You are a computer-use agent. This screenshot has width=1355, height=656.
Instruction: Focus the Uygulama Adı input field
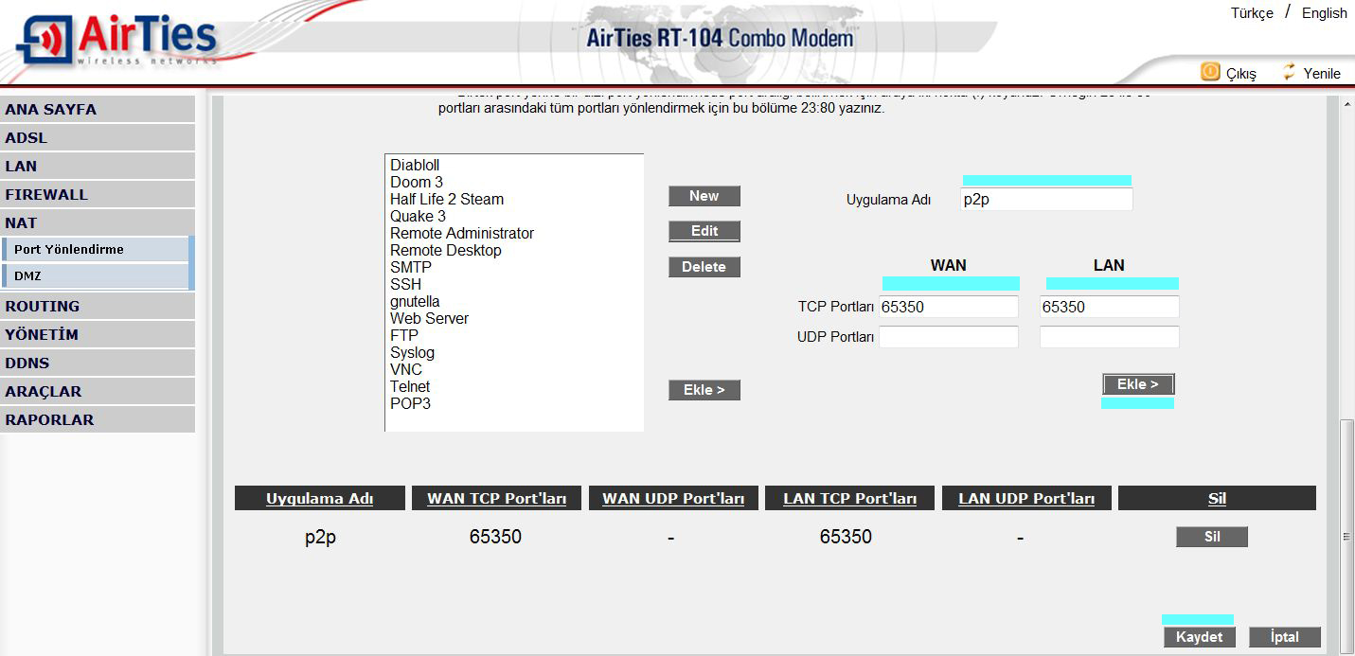click(x=1046, y=200)
